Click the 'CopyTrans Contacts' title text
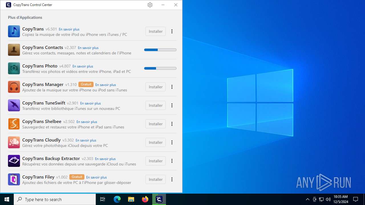 [x=42, y=48]
